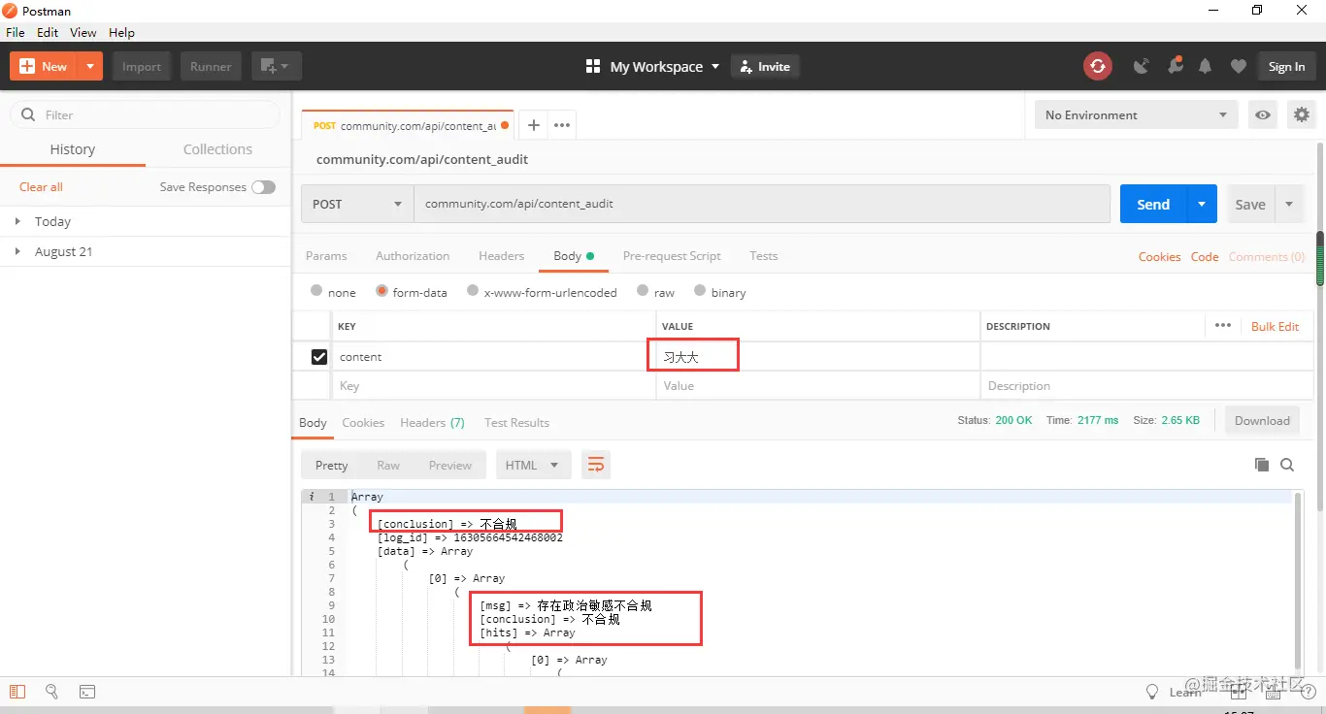This screenshot has width=1326, height=714.
Task: Click the workspace grid icon
Action: [x=593, y=66]
